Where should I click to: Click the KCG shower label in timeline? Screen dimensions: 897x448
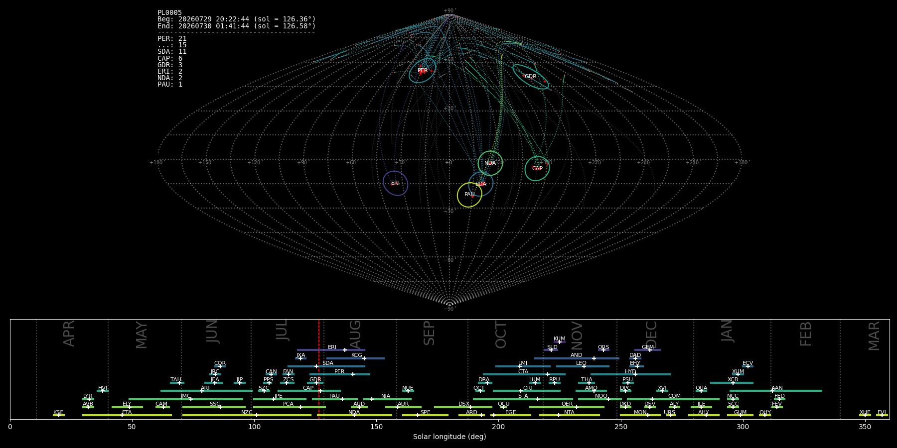[357, 355]
